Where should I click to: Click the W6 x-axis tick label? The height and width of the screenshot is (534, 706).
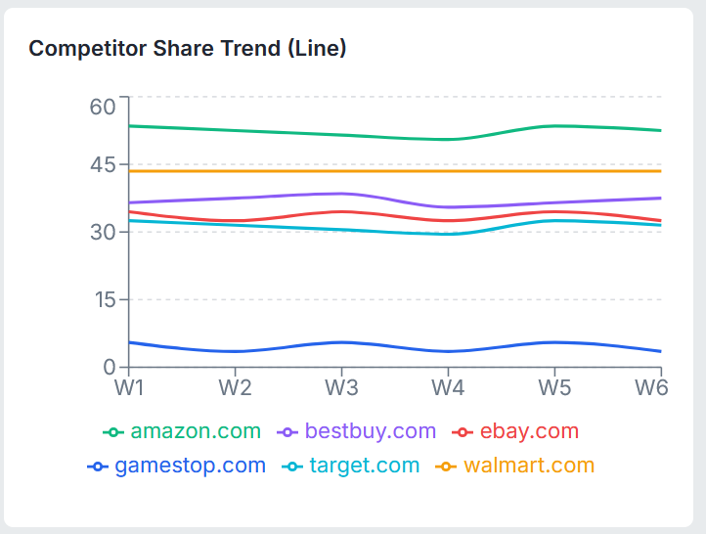point(651,386)
